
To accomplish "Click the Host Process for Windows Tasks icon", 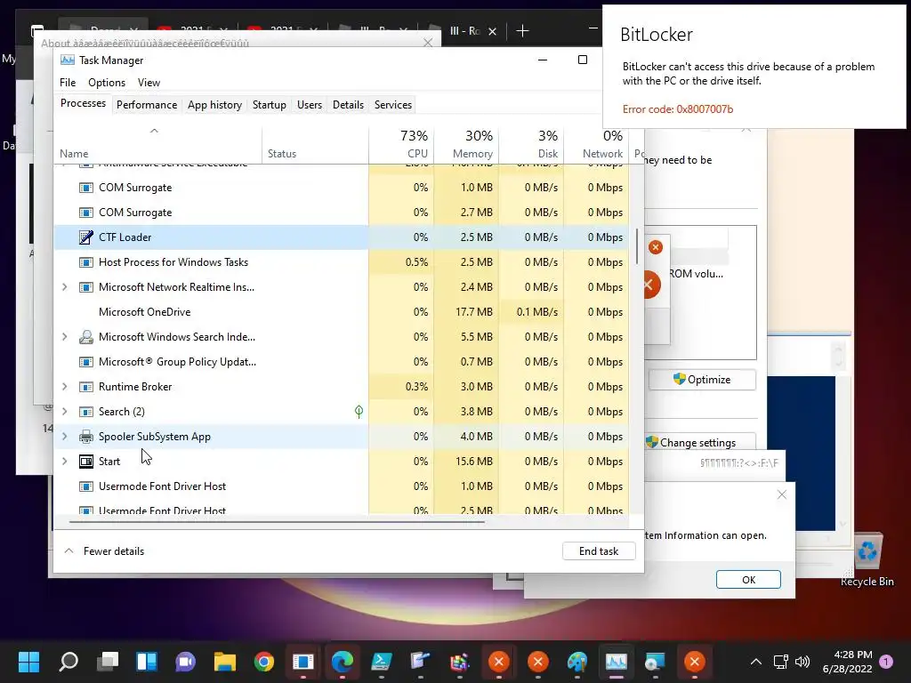I will click(86, 262).
